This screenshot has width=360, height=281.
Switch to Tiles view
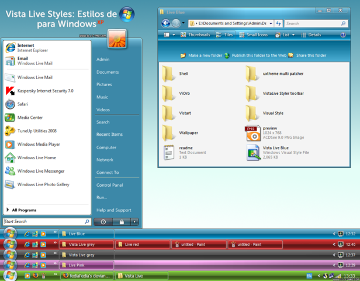click(x=224, y=35)
